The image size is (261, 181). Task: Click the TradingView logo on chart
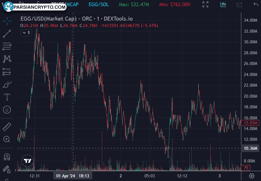click(x=28, y=161)
